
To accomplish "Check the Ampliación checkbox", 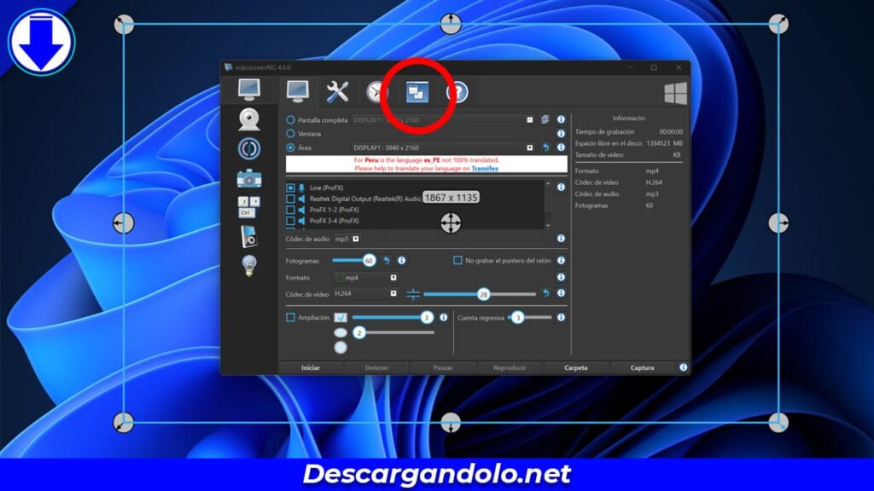I will [290, 317].
